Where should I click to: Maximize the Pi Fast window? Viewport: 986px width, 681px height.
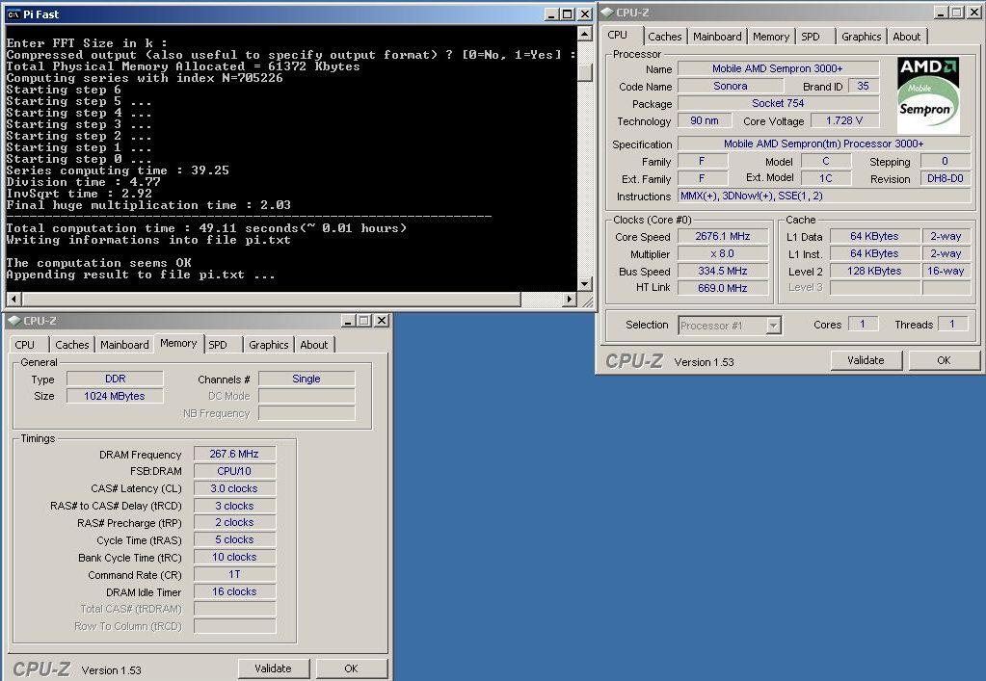click(567, 13)
